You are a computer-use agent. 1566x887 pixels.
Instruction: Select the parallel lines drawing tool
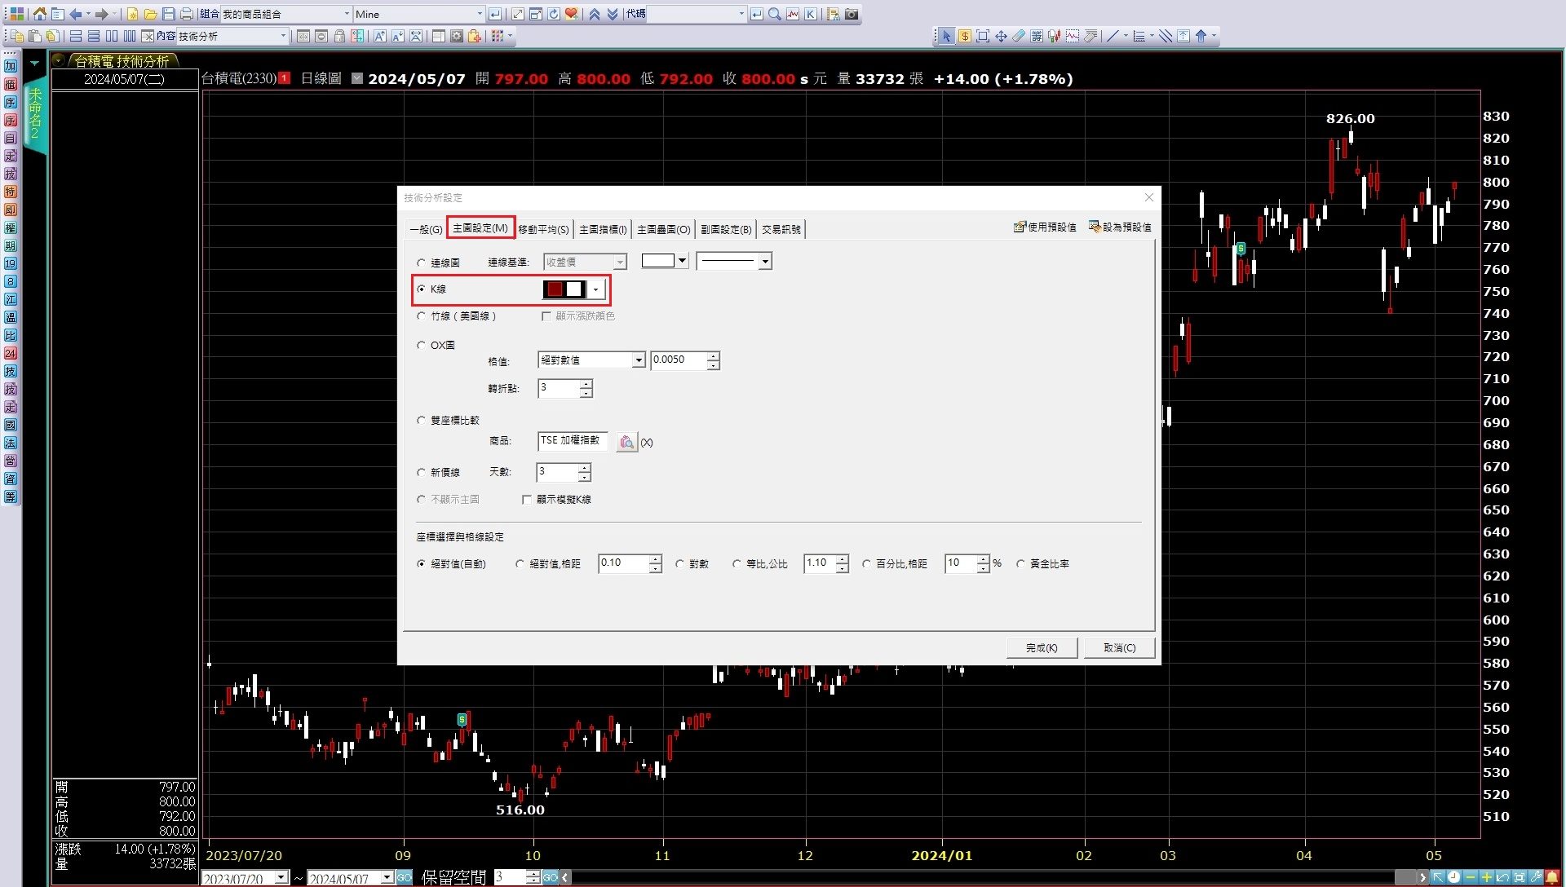click(1166, 36)
